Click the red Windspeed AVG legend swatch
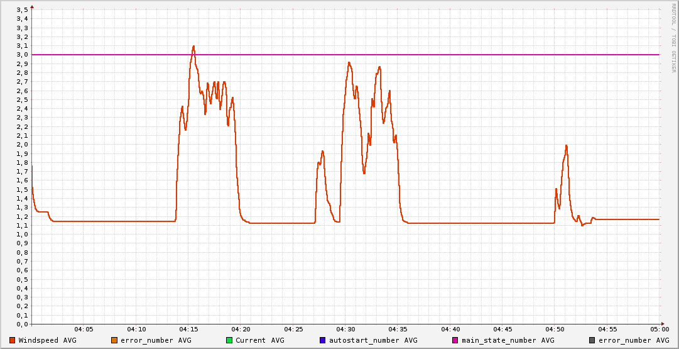The image size is (679, 349). [x=13, y=340]
